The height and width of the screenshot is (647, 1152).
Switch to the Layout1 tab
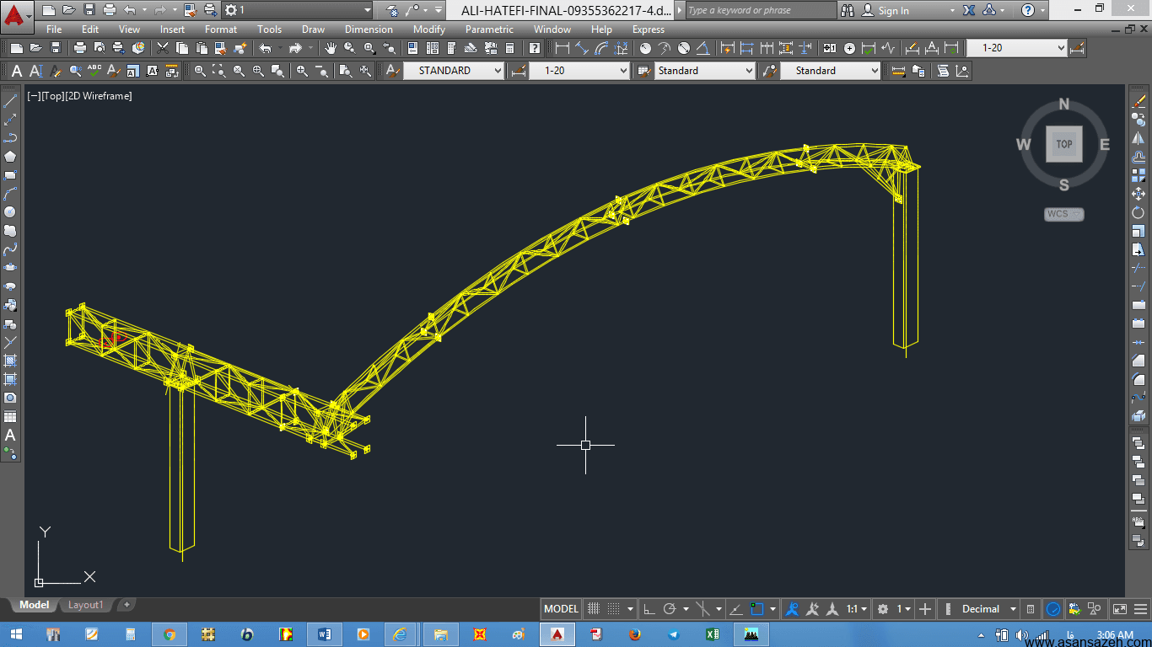tap(85, 605)
